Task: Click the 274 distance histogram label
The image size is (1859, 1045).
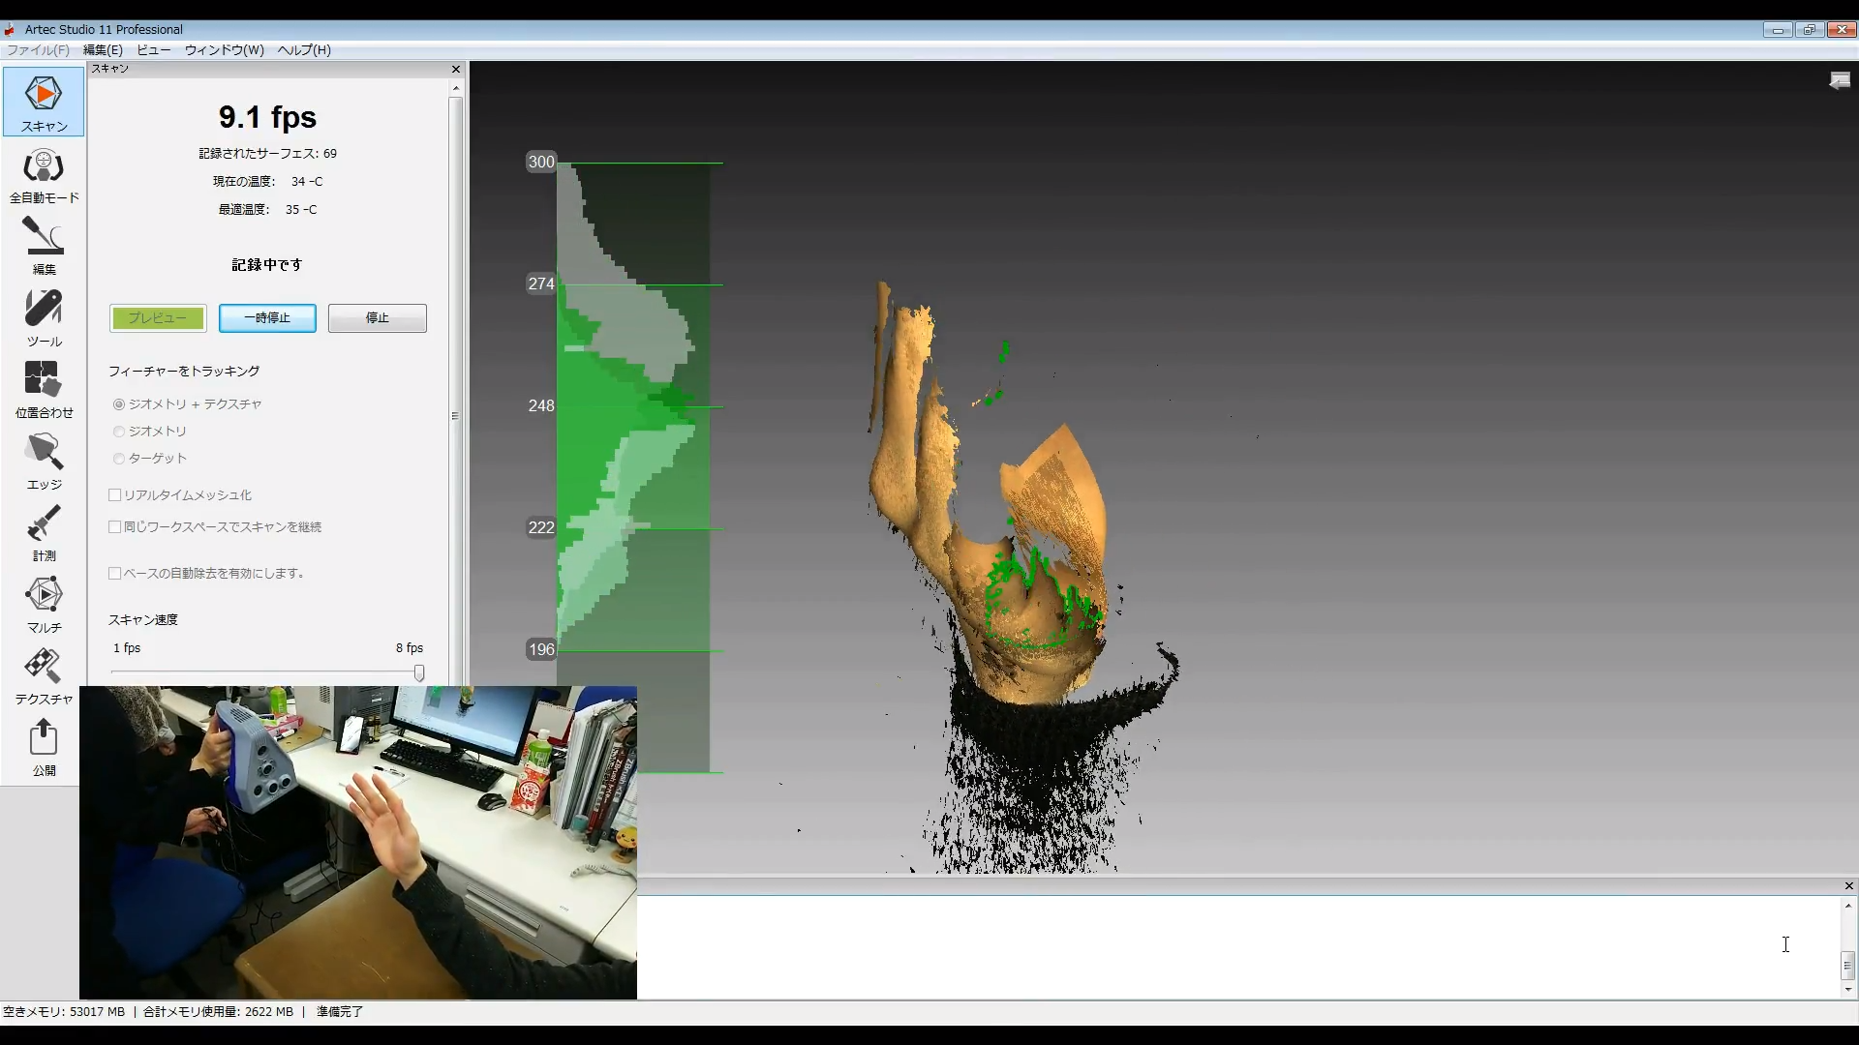Action: point(541,284)
